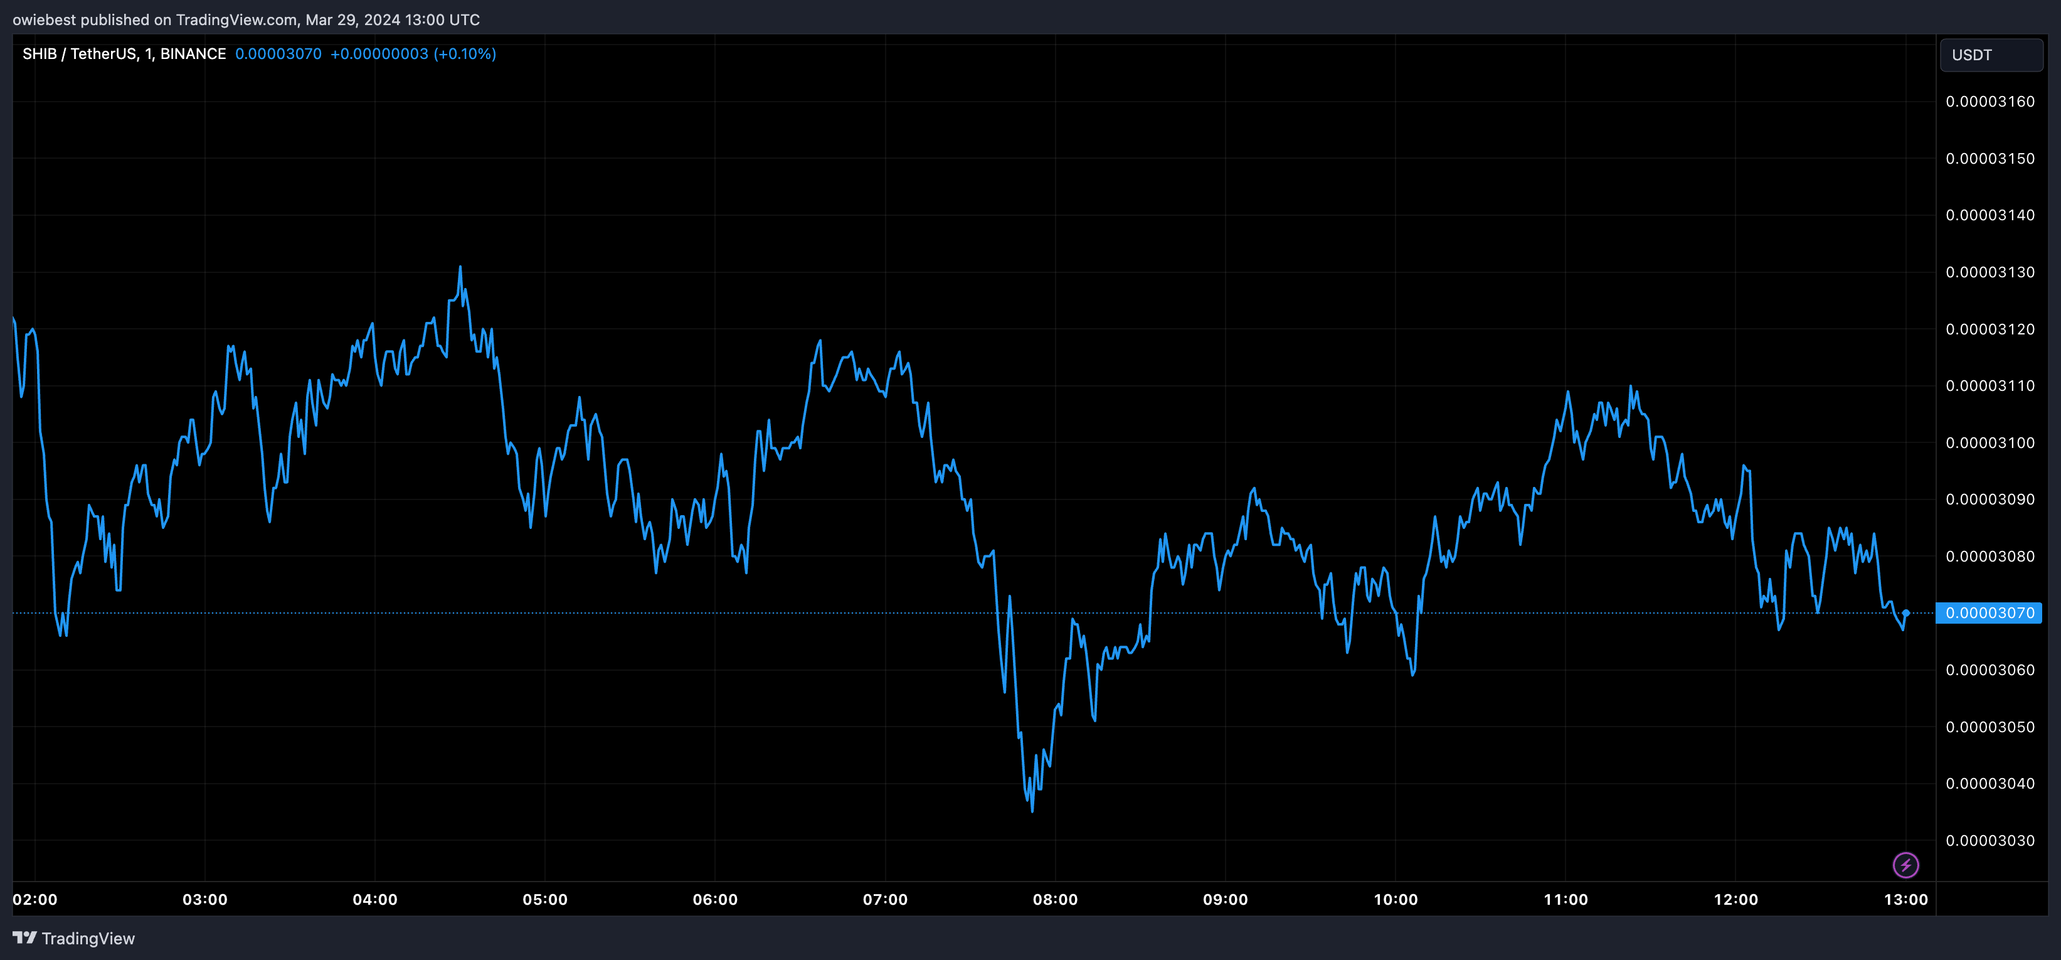Click the 0.00003100 price scale label
The image size is (2061, 960).
[x=1989, y=443]
